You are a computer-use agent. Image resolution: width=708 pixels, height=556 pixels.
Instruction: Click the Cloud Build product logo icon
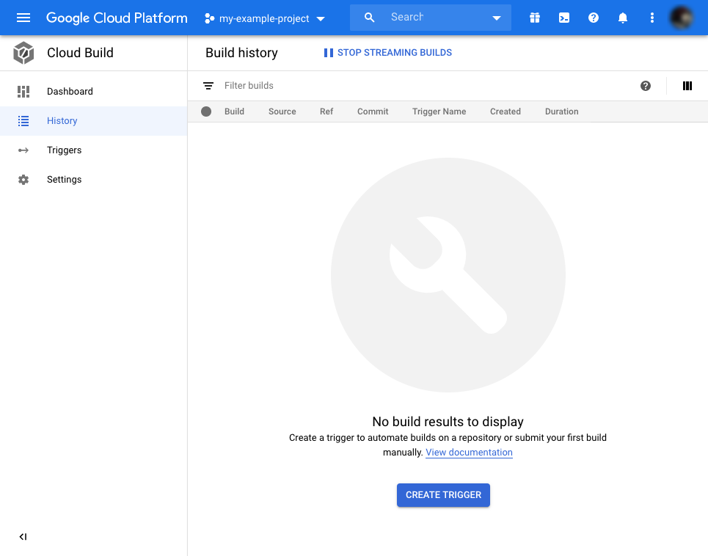point(23,53)
